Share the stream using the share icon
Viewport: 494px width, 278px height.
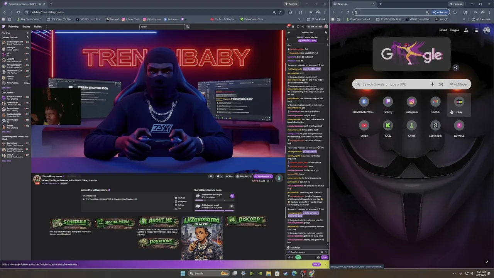(268, 181)
